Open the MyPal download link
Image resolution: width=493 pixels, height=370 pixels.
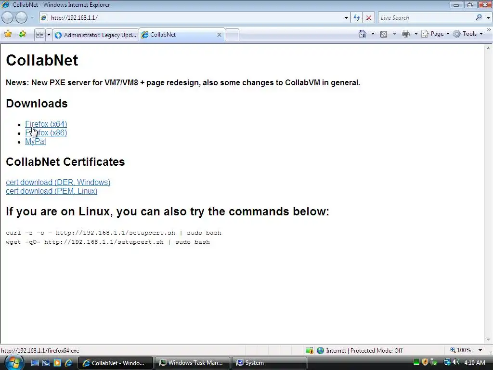(35, 142)
